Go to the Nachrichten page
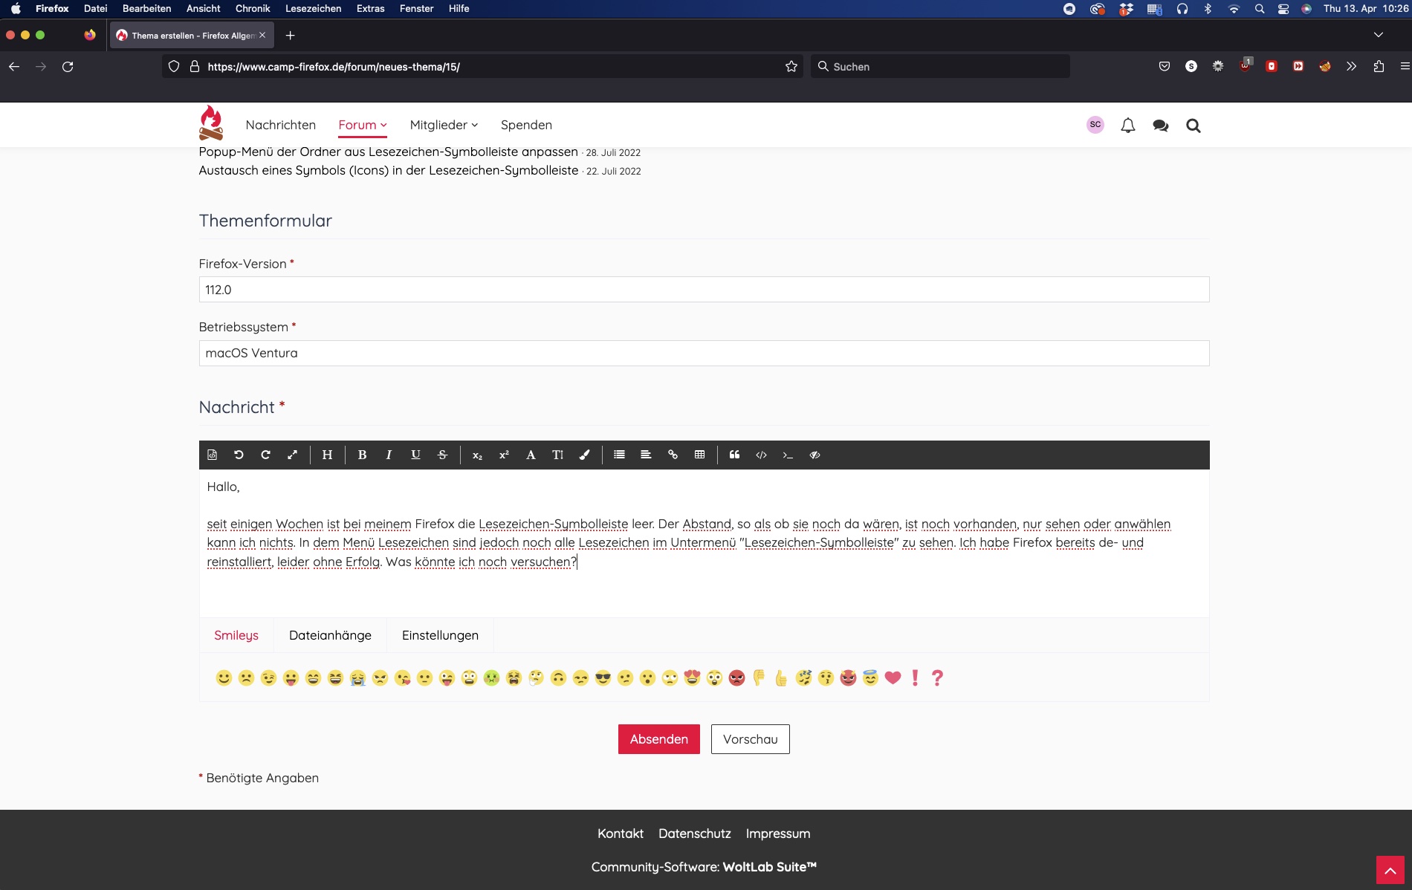 tap(281, 125)
